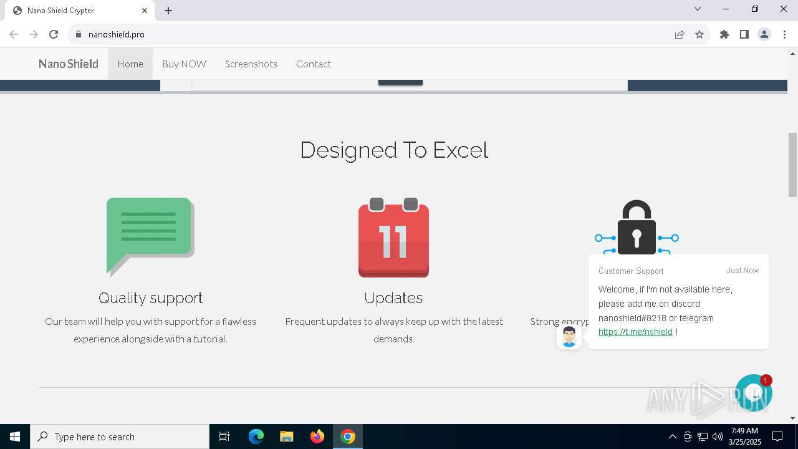This screenshot has height=449, width=798.
Task: Click the scrollbar up arrow
Action: pos(792,54)
